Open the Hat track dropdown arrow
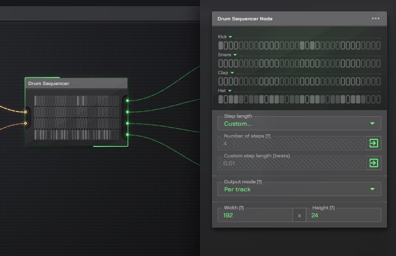 [230, 91]
